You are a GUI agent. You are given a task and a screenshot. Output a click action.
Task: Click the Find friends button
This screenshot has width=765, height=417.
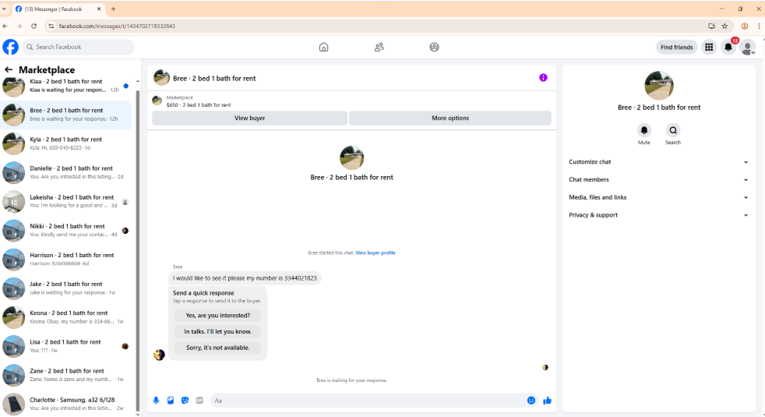(x=676, y=47)
